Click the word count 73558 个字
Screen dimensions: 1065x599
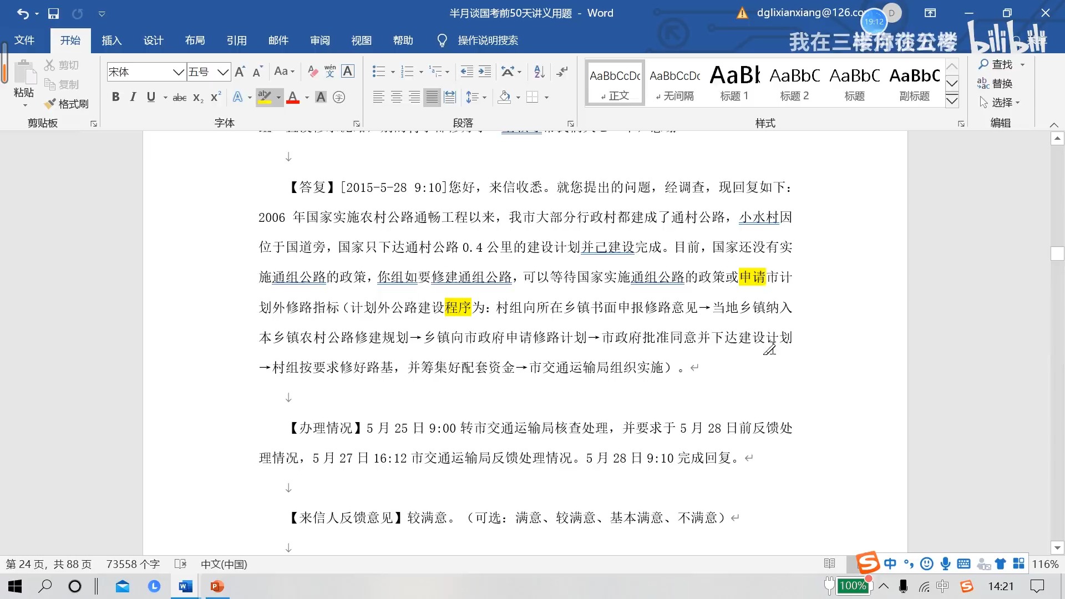click(133, 564)
